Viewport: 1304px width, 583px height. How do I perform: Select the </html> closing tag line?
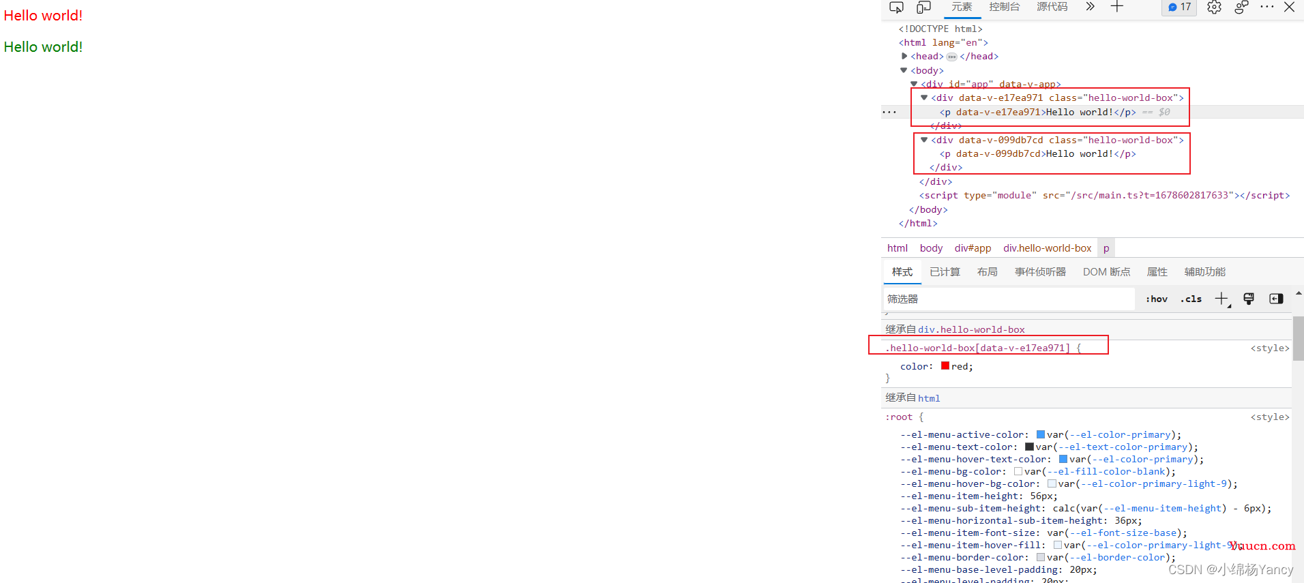click(x=918, y=223)
